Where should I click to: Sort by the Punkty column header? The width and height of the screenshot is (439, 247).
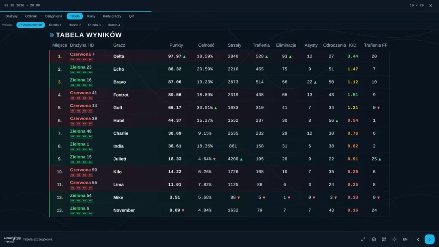coord(176,45)
